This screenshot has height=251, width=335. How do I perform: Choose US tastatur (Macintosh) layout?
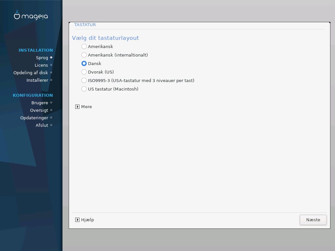[x=84, y=89]
